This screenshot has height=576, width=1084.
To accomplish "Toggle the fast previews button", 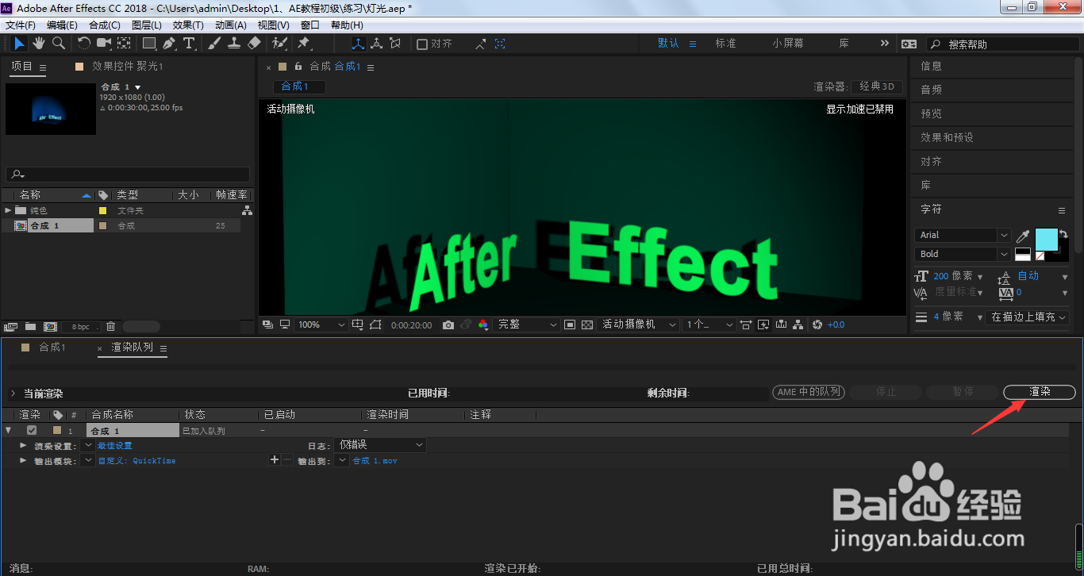I will click(x=763, y=324).
